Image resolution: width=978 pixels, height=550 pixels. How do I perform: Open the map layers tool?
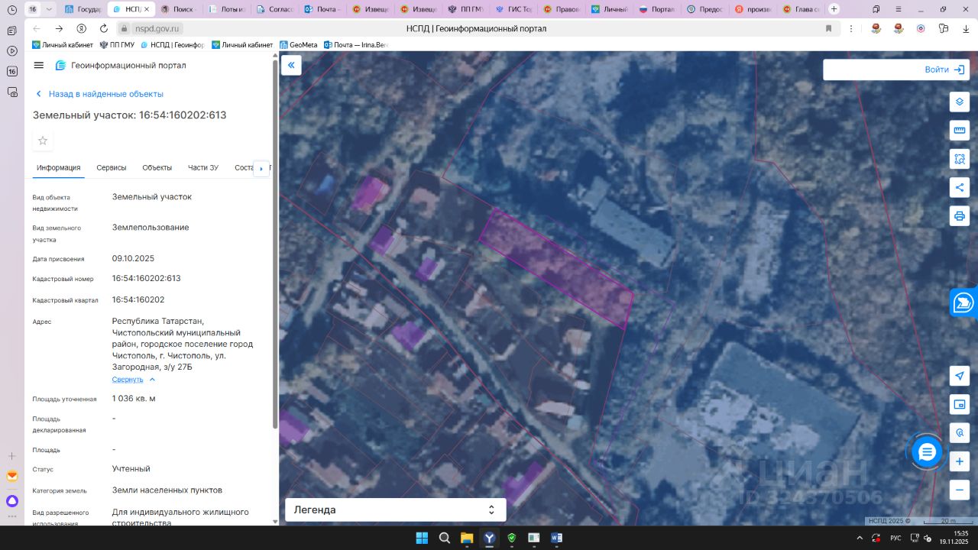(960, 102)
